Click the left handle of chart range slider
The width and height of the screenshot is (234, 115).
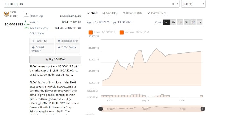(100, 109)
